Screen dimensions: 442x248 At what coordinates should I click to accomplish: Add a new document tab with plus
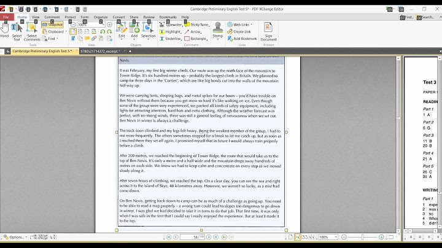click(x=130, y=52)
